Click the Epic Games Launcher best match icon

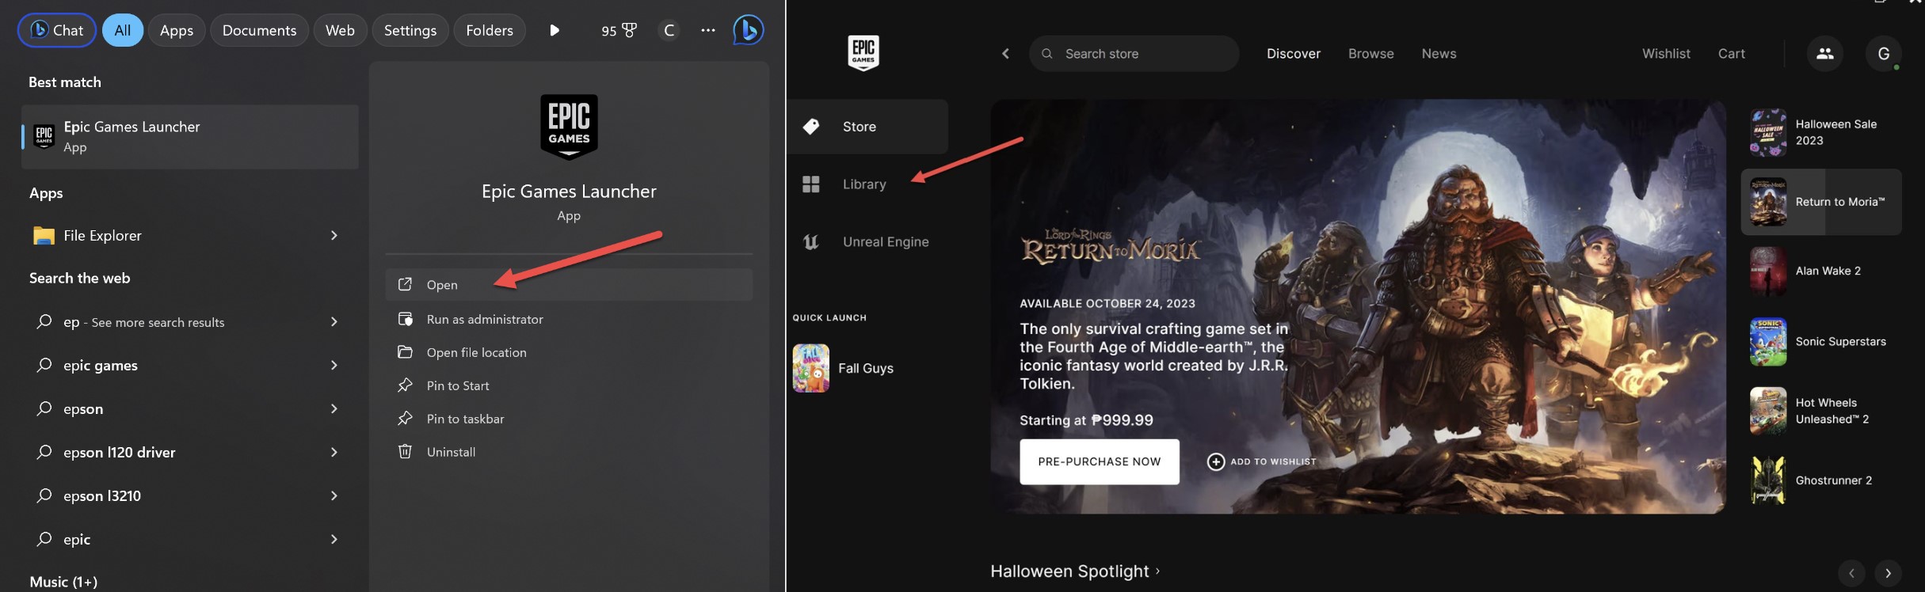(44, 136)
